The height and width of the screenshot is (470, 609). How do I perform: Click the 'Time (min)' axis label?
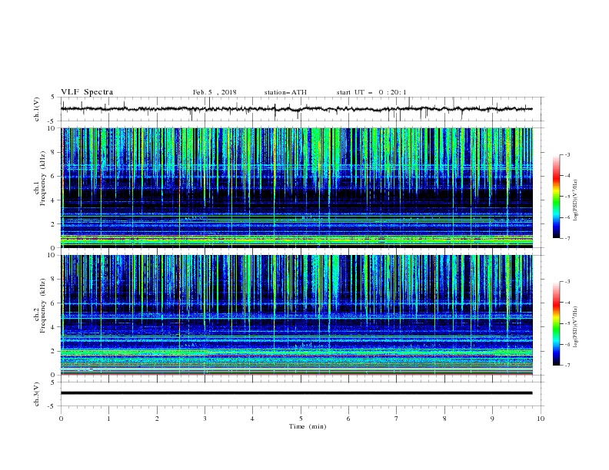coord(308,426)
